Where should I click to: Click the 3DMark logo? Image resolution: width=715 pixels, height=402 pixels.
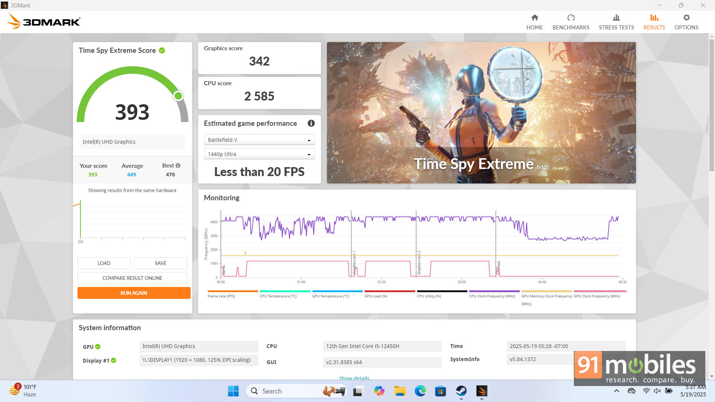pyautogui.click(x=43, y=21)
